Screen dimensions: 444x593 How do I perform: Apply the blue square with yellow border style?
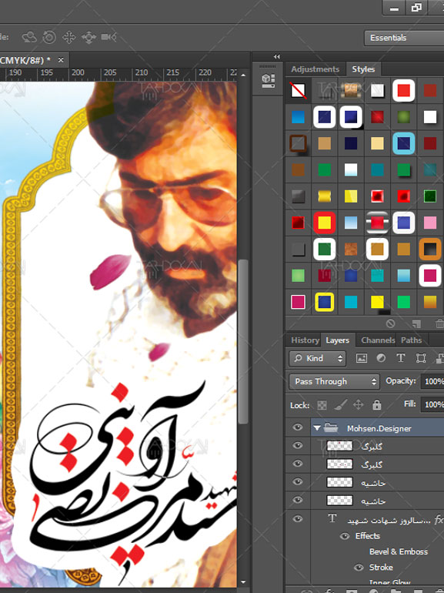[324, 302]
